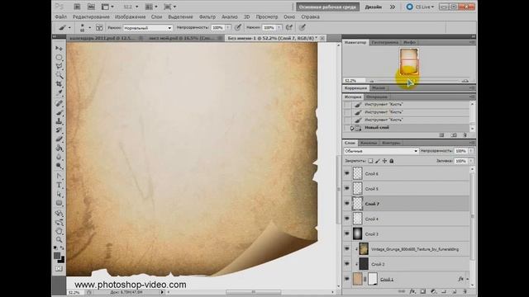Hide layer Слой 5

pos(347,189)
